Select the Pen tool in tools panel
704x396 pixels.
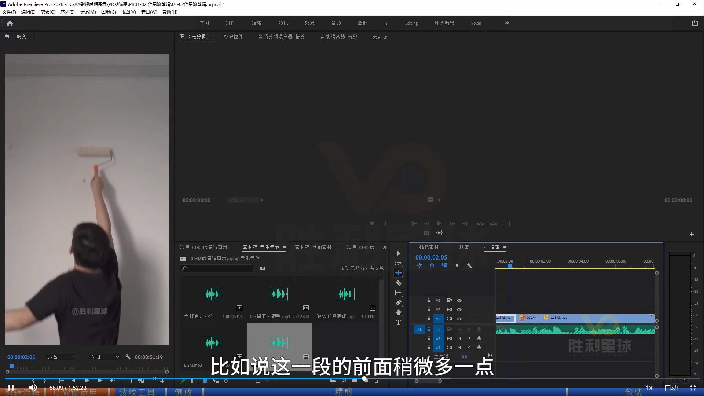click(x=399, y=303)
